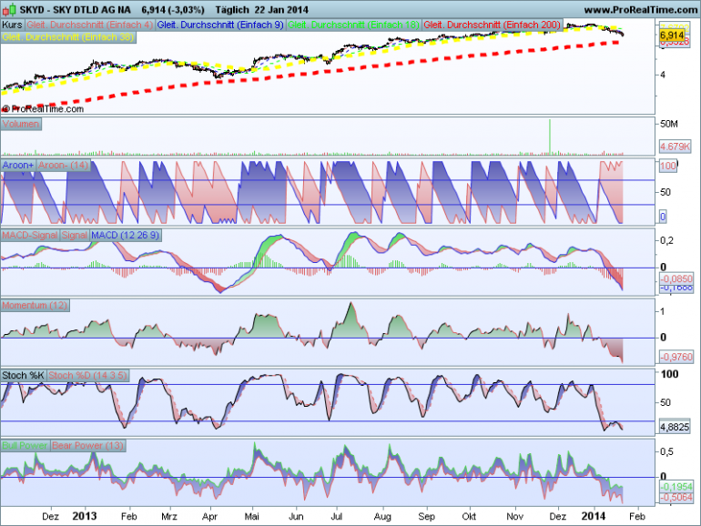Click the -0,1954 Bull Power value tag
Viewport: 701px width, 526px height.
click(676, 487)
